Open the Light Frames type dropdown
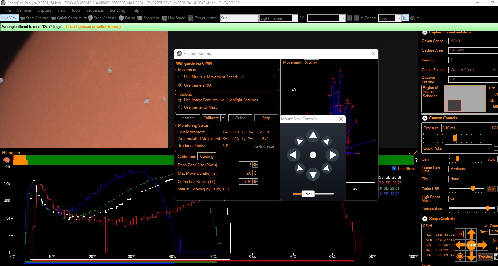 (x=279, y=18)
